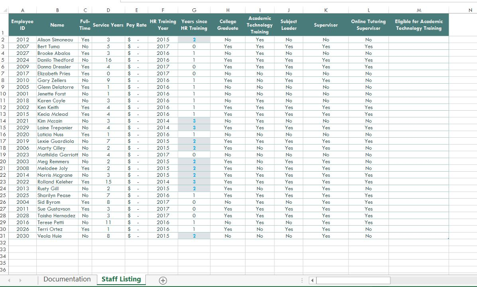This screenshot has height=287, width=477.
Task: Select the Gary Zellers name cell
Action: tap(57, 80)
